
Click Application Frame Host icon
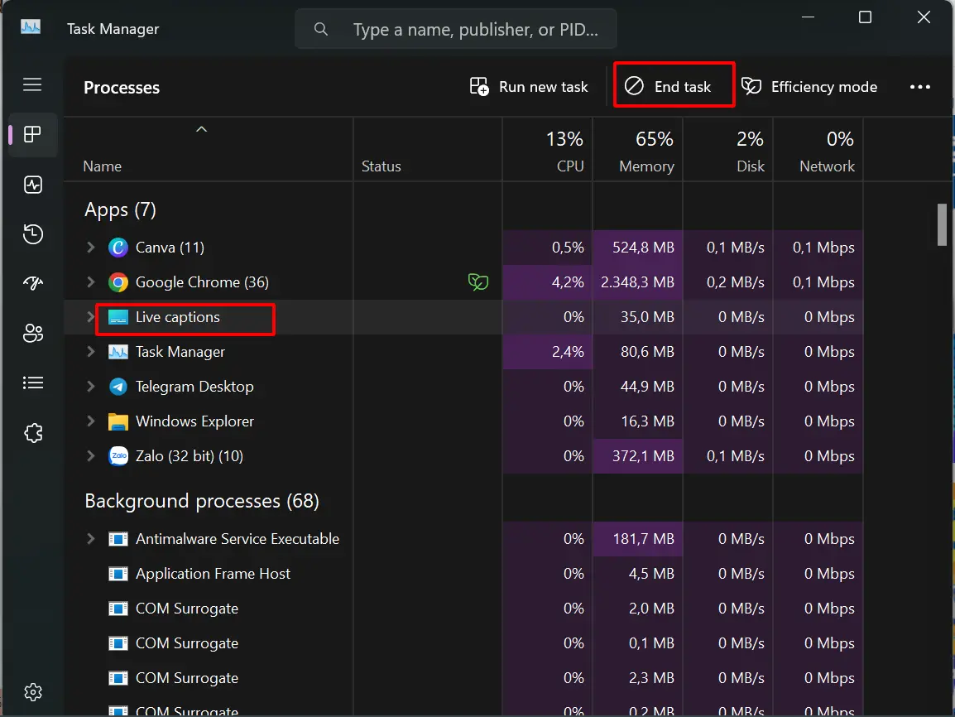tap(118, 574)
